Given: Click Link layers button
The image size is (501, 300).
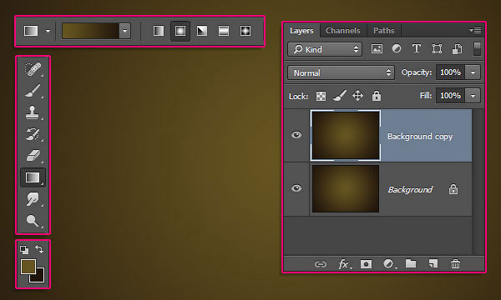Looking at the screenshot, I should point(321,264).
